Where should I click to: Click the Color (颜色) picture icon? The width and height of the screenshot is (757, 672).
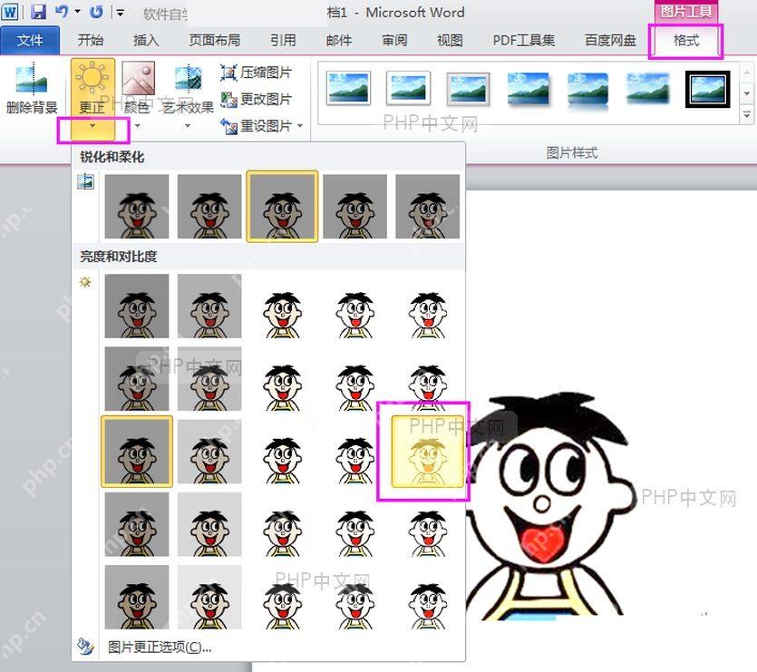pyautogui.click(x=138, y=77)
